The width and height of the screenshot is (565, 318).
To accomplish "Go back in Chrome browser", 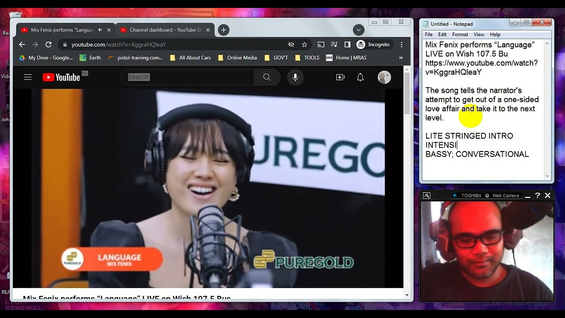I will [x=22, y=45].
